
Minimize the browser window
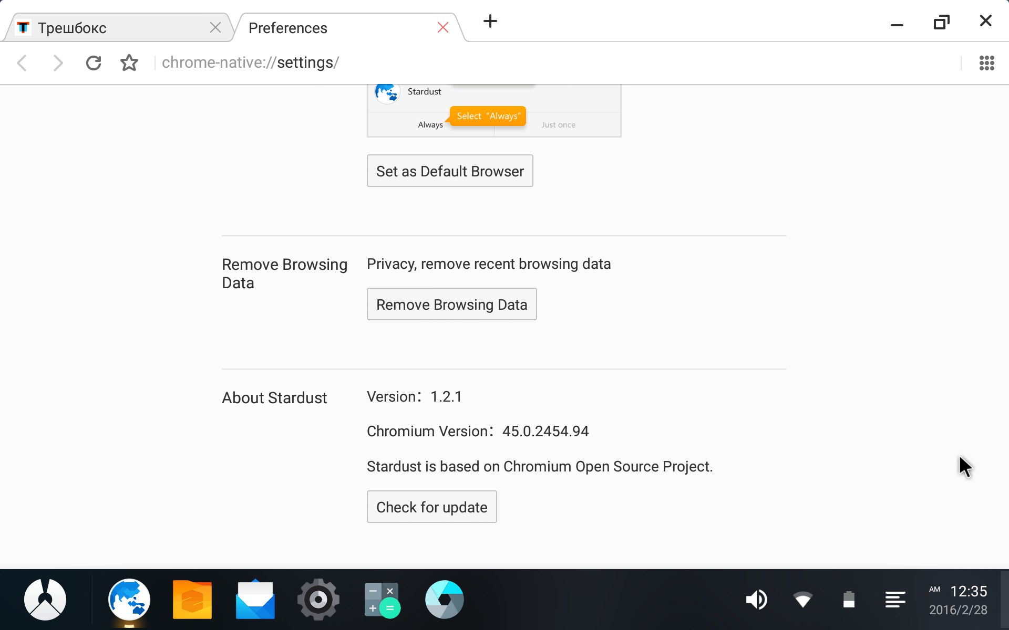click(897, 24)
